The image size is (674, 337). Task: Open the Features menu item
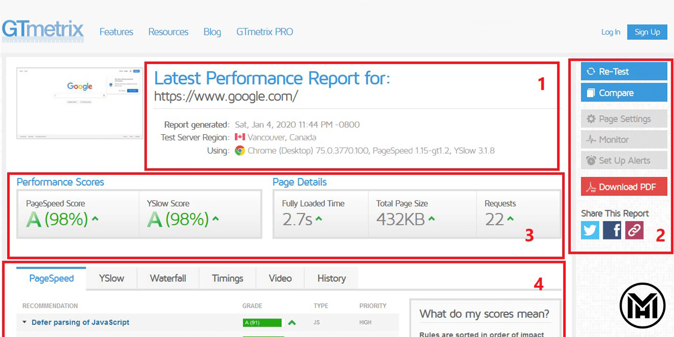pyautogui.click(x=116, y=32)
